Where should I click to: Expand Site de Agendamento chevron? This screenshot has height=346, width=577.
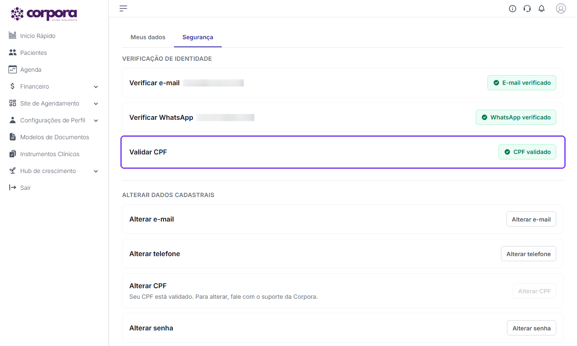point(96,103)
